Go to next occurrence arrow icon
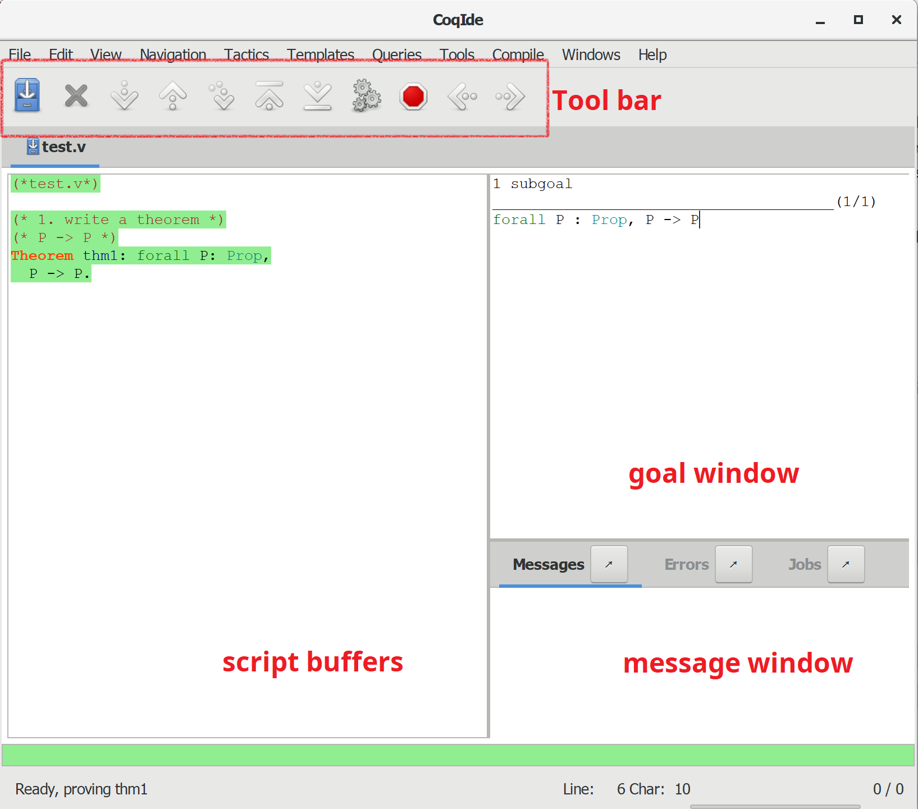Screen dimensions: 918x809 (510, 96)
